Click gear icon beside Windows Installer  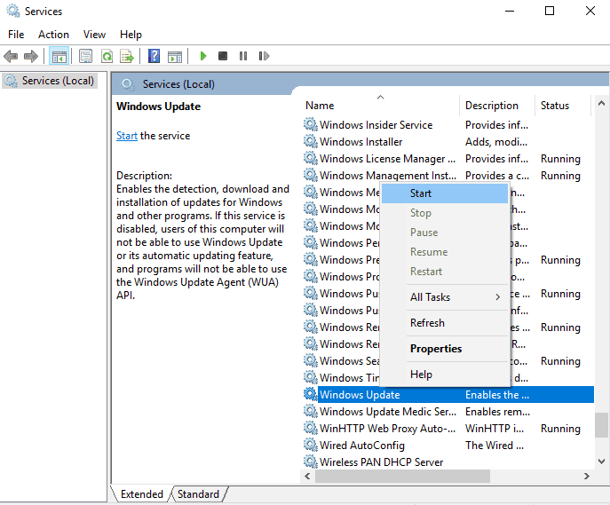311,141
